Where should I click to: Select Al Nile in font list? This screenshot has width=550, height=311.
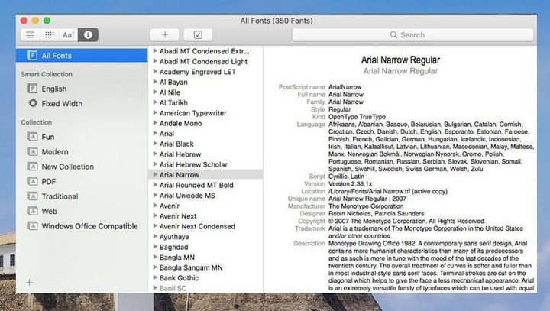click(170, 92)
